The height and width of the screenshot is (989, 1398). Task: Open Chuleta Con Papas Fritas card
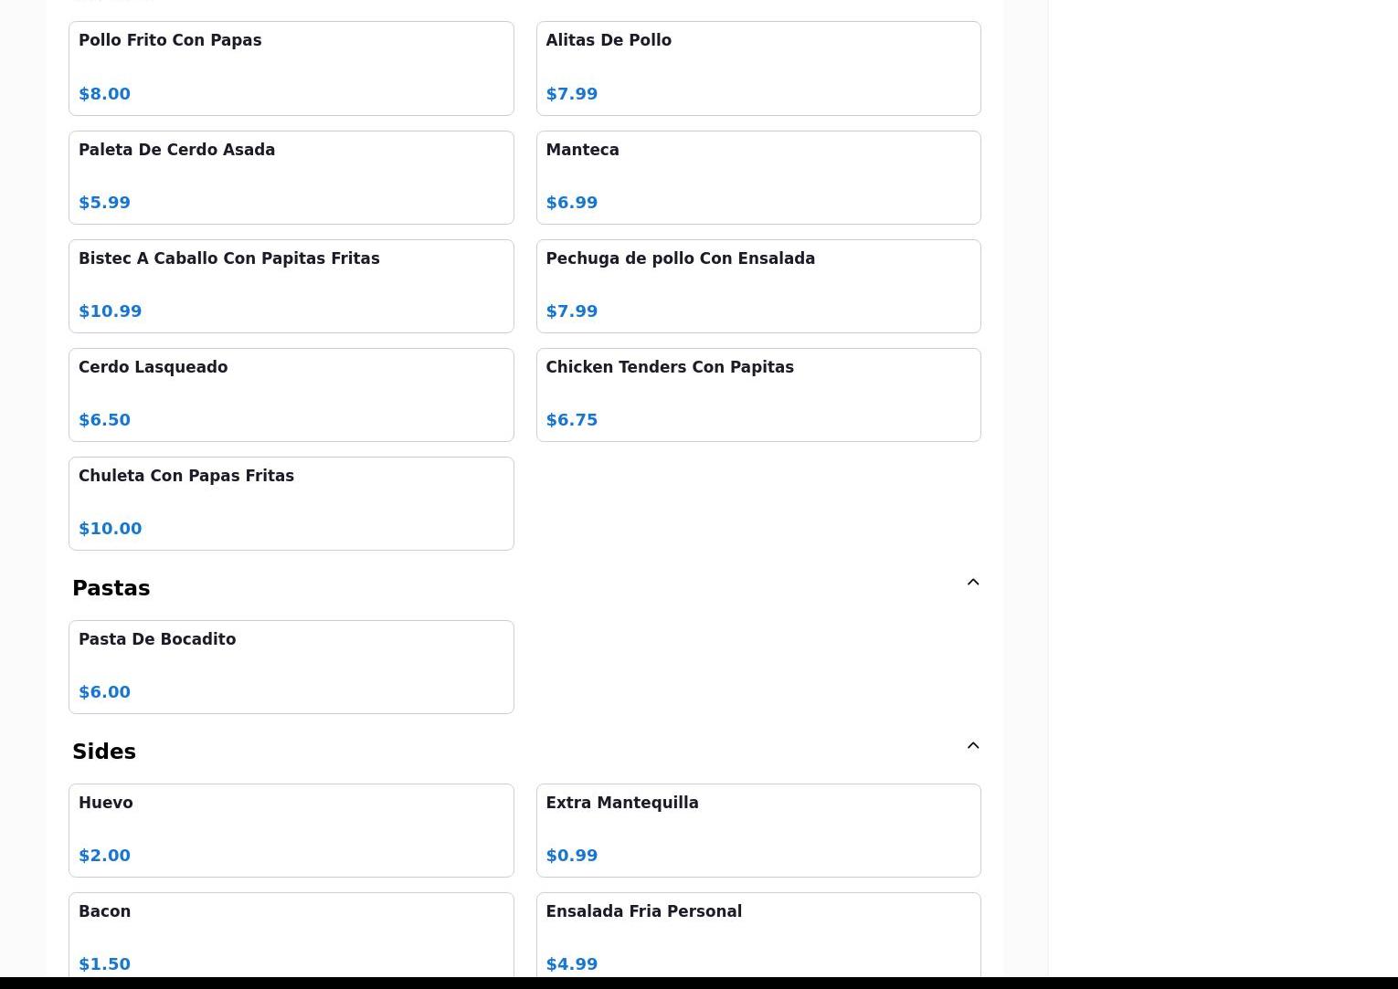[291, 503]
